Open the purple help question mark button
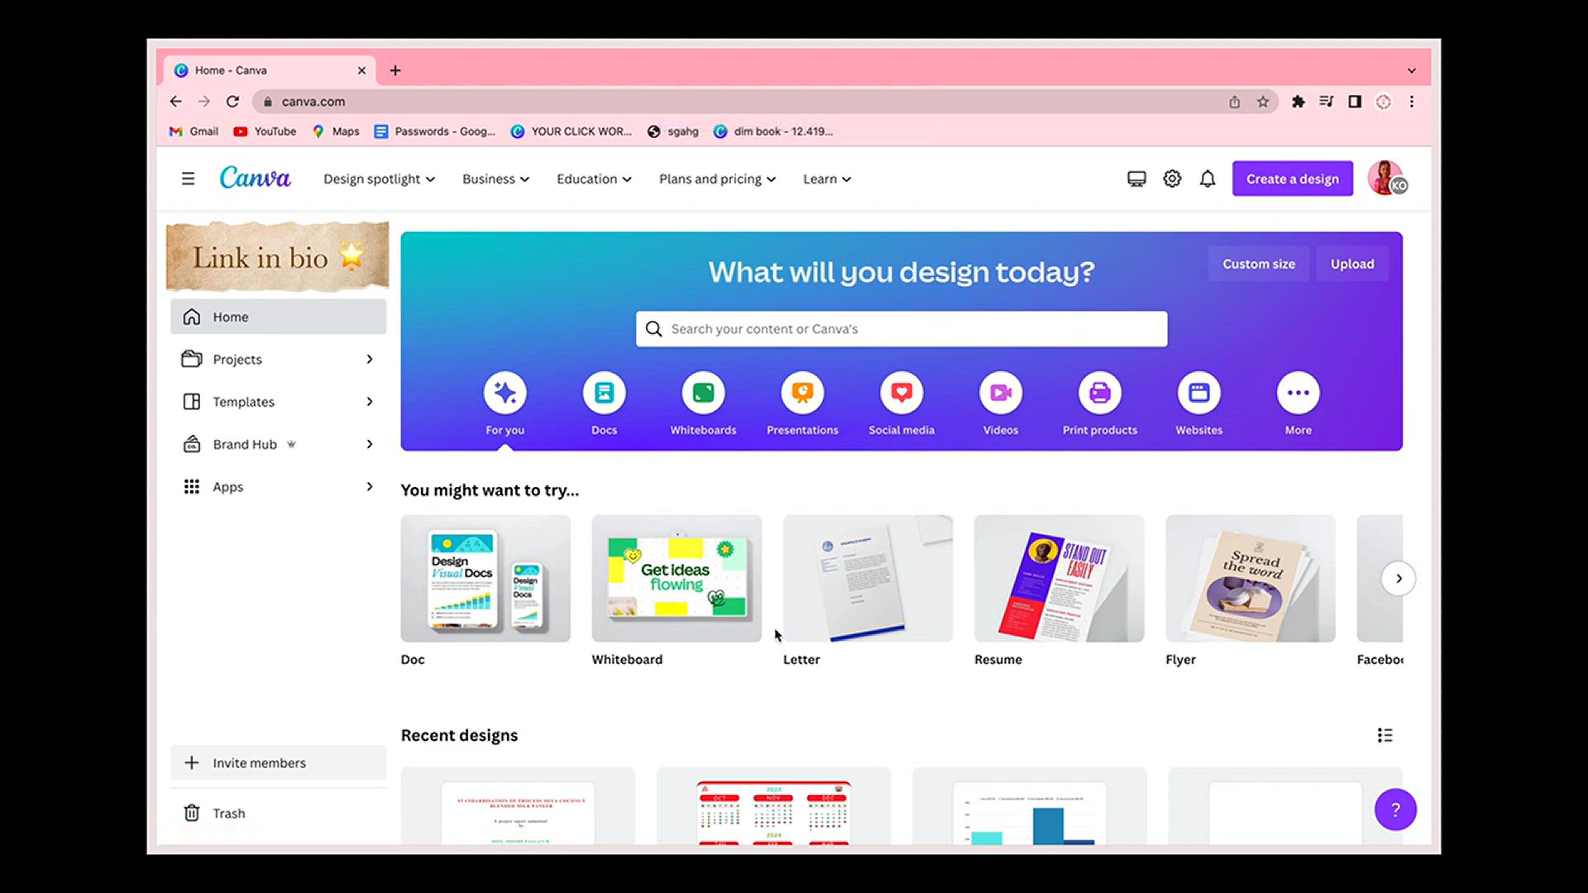Screen dimensions: 1588x893 pyautogui.click(x=1395, y=809)
